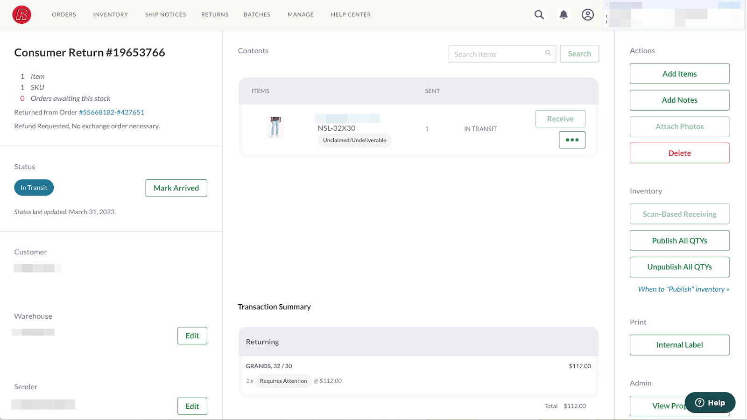Click the magnifier inside the Search items field
This screenshot has height=420, width=747.
pos(547,54)
